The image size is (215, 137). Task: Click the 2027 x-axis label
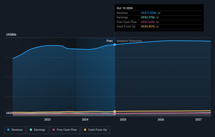[x=199, y=120]
